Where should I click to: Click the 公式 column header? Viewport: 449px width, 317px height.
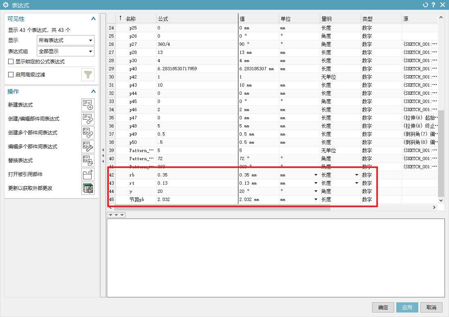[x=197, y=19]
